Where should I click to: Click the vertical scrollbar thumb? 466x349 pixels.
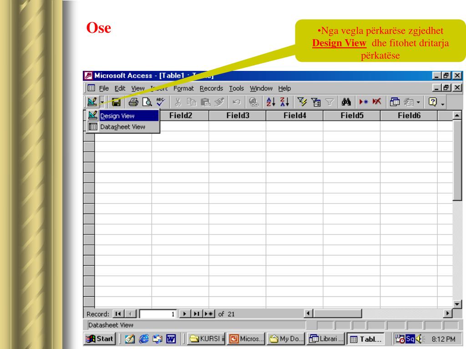pyautogui.click(x=457, y=160)
